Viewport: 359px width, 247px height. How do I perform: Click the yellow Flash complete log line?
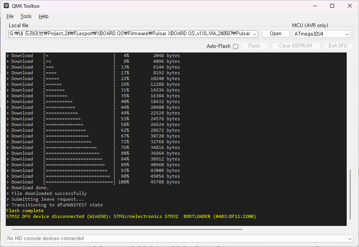click(x=25, y=211)
